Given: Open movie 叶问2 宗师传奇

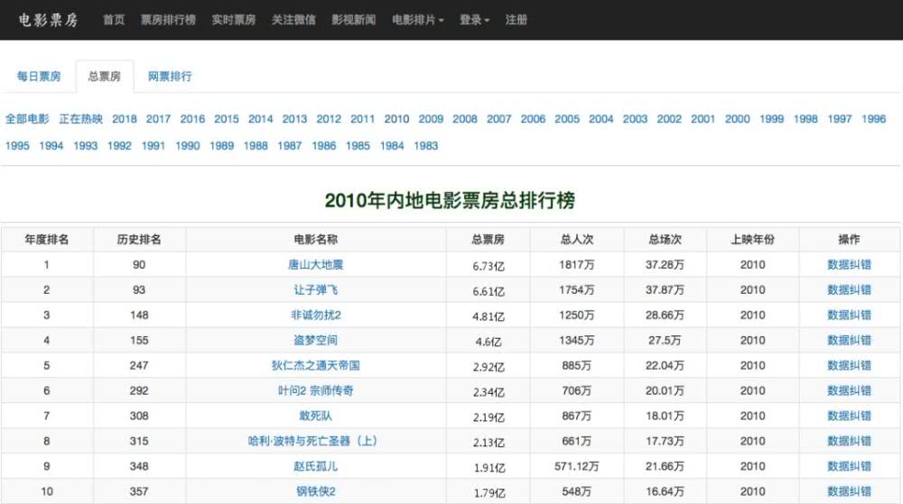Looking at the screenshot, I should pos(315,390).
